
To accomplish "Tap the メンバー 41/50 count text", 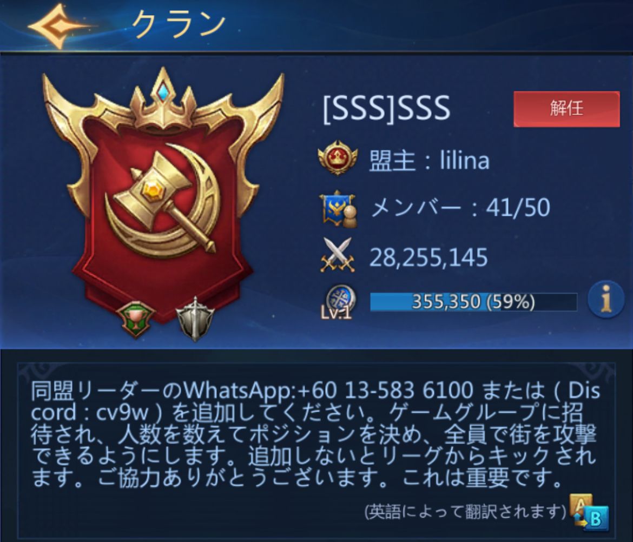I will click(460, 207).
